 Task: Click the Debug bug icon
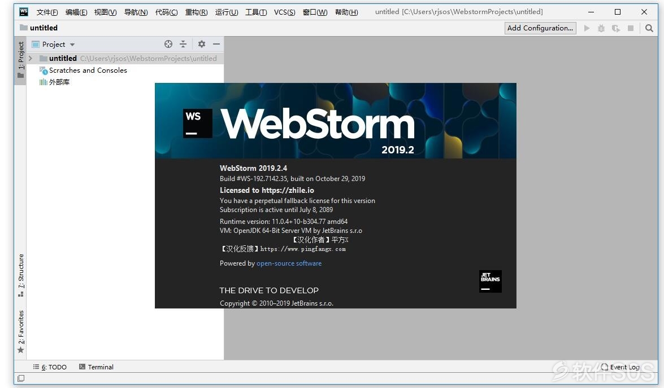[x=601, y=28]
